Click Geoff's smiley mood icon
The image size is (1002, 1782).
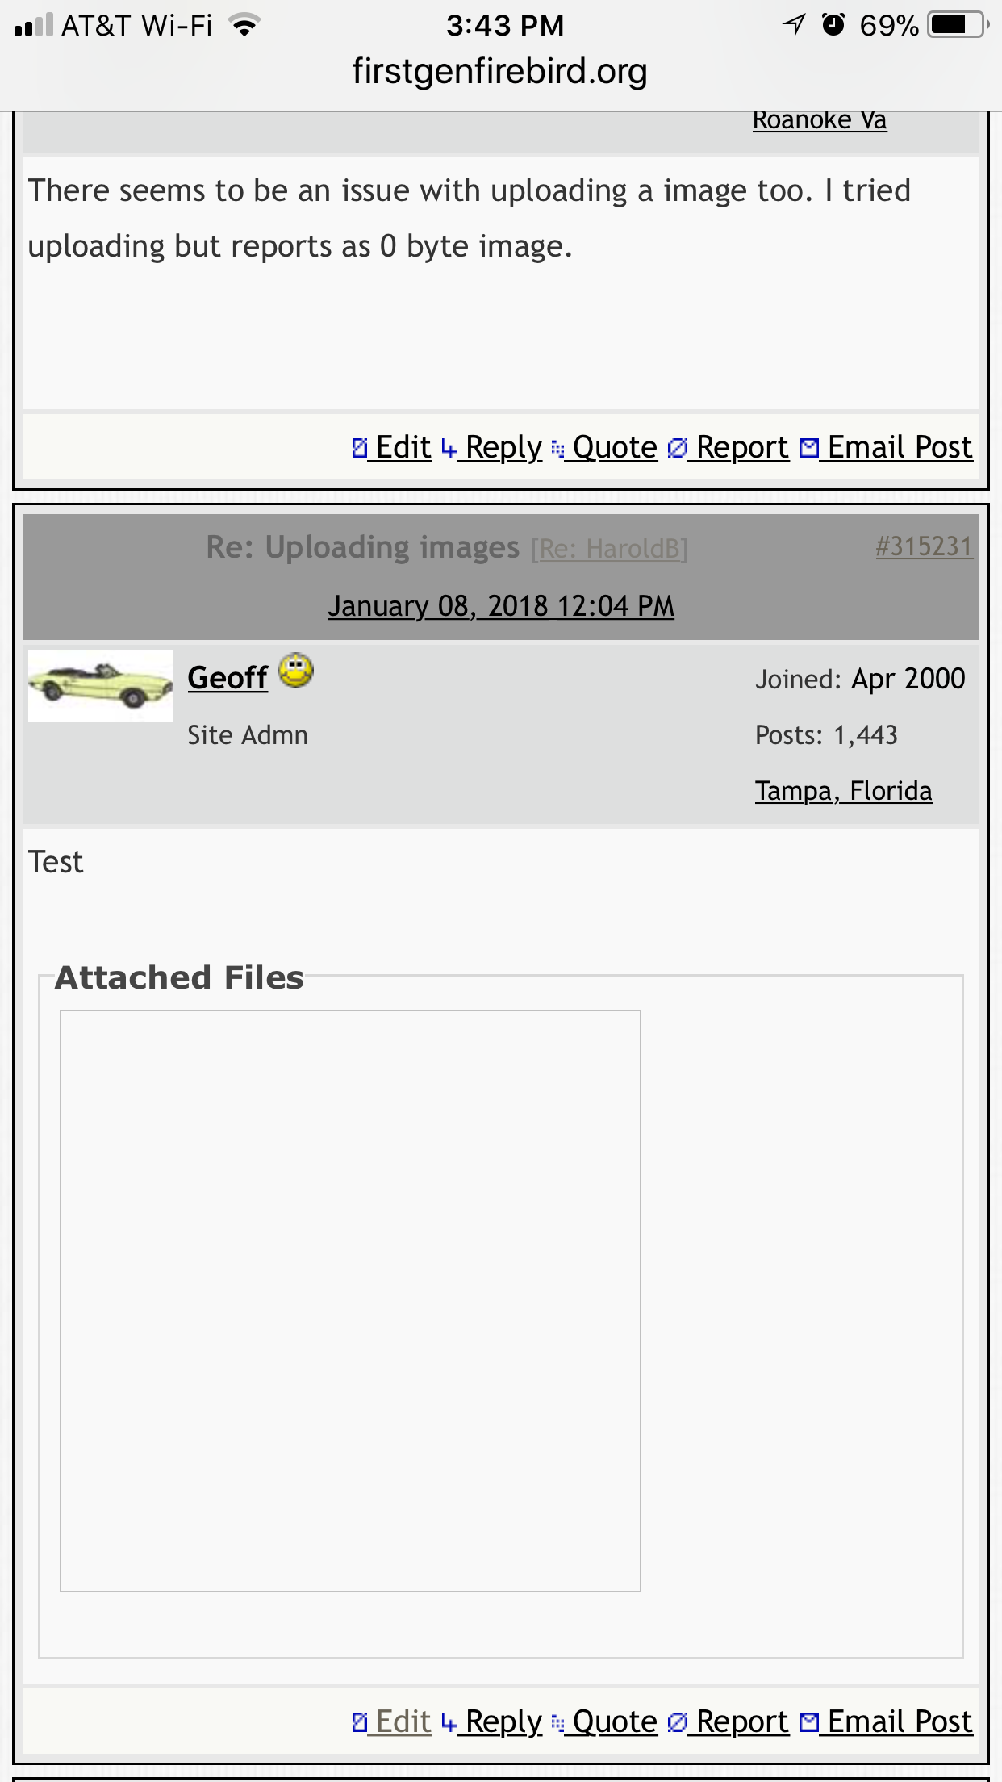tap(296, 671)
